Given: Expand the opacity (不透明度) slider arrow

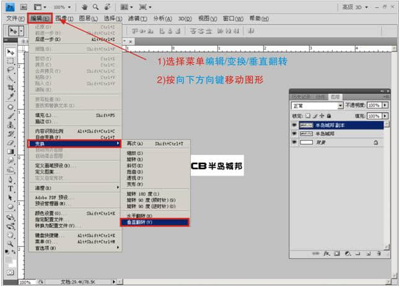Looking at the screenshot, I should [x=386, y=106].
